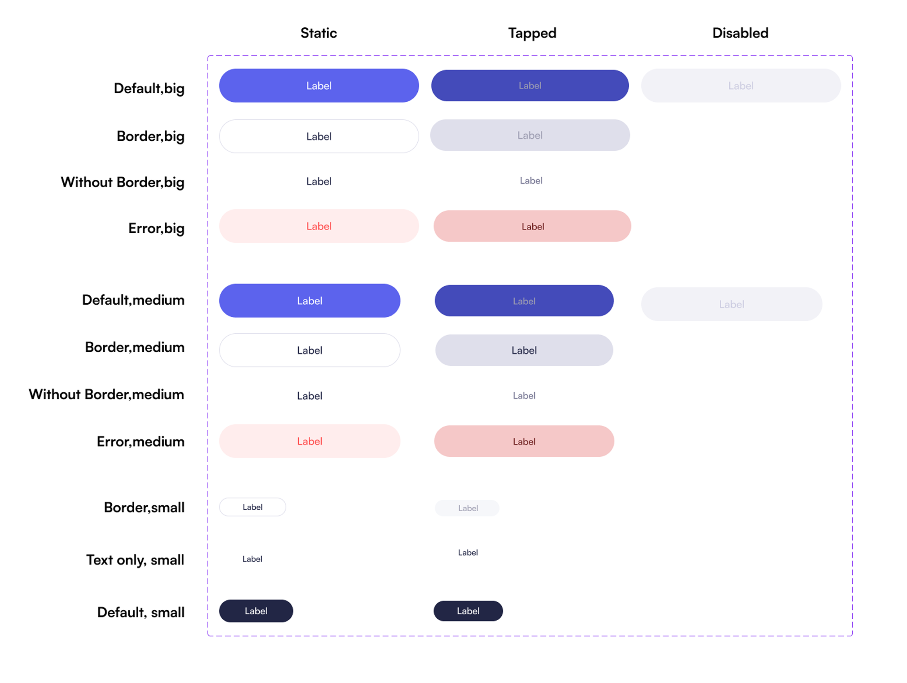This screenshot has height=683, width=907.
Task: Click the static Border small outlined button
Action: tap(252, 508)
